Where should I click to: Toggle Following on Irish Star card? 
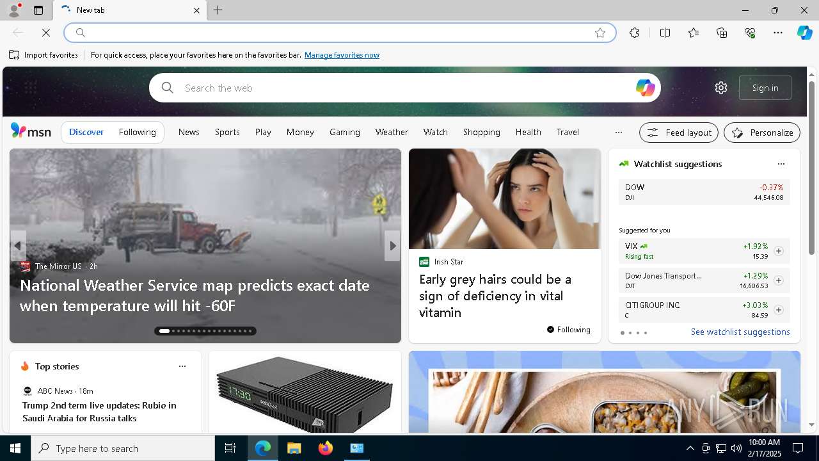(568, 330)
